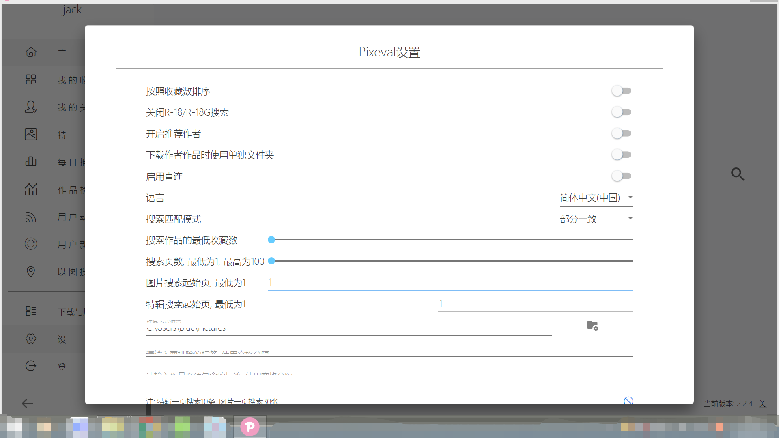Adjust the minimum bookmark count slider

tap(450, 240)
